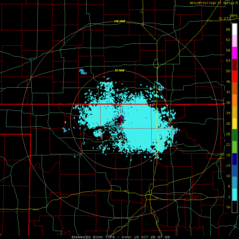Screen dimensions: 239x239
Task: Click the "TOPS" legend title
Action: [x=233, y=16]
